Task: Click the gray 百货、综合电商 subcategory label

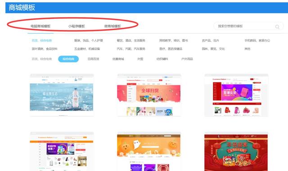Action: coord(42,59)
